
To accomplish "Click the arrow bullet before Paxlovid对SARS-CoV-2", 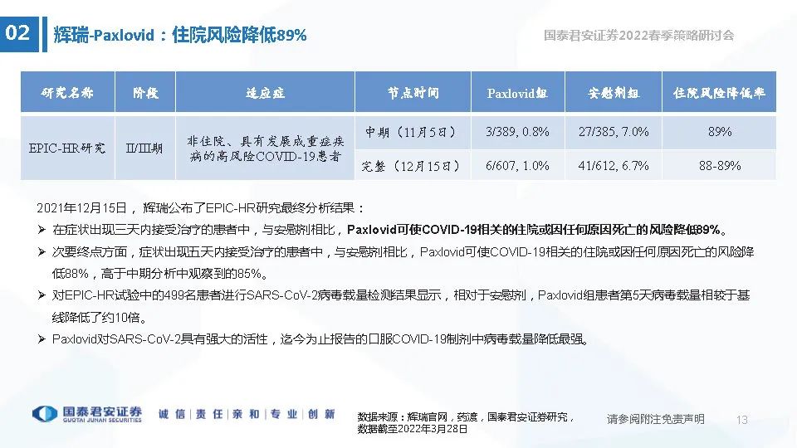I will pos(42,338).
